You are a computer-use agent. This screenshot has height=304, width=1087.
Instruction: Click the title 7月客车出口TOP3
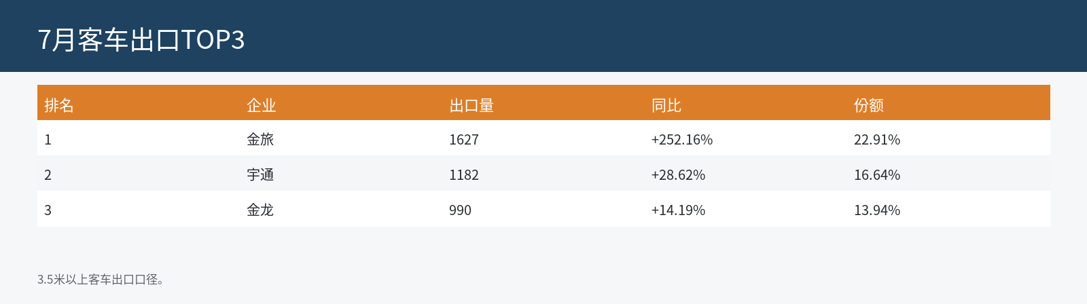(141, 40)
